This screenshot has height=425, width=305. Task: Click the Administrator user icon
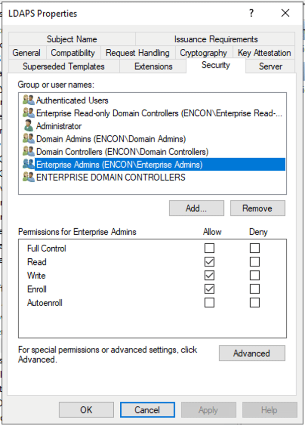[x=29, y=126]
